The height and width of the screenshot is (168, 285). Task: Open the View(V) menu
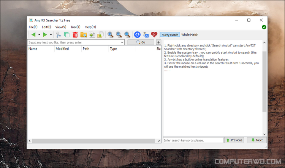[x=61, y=27]
